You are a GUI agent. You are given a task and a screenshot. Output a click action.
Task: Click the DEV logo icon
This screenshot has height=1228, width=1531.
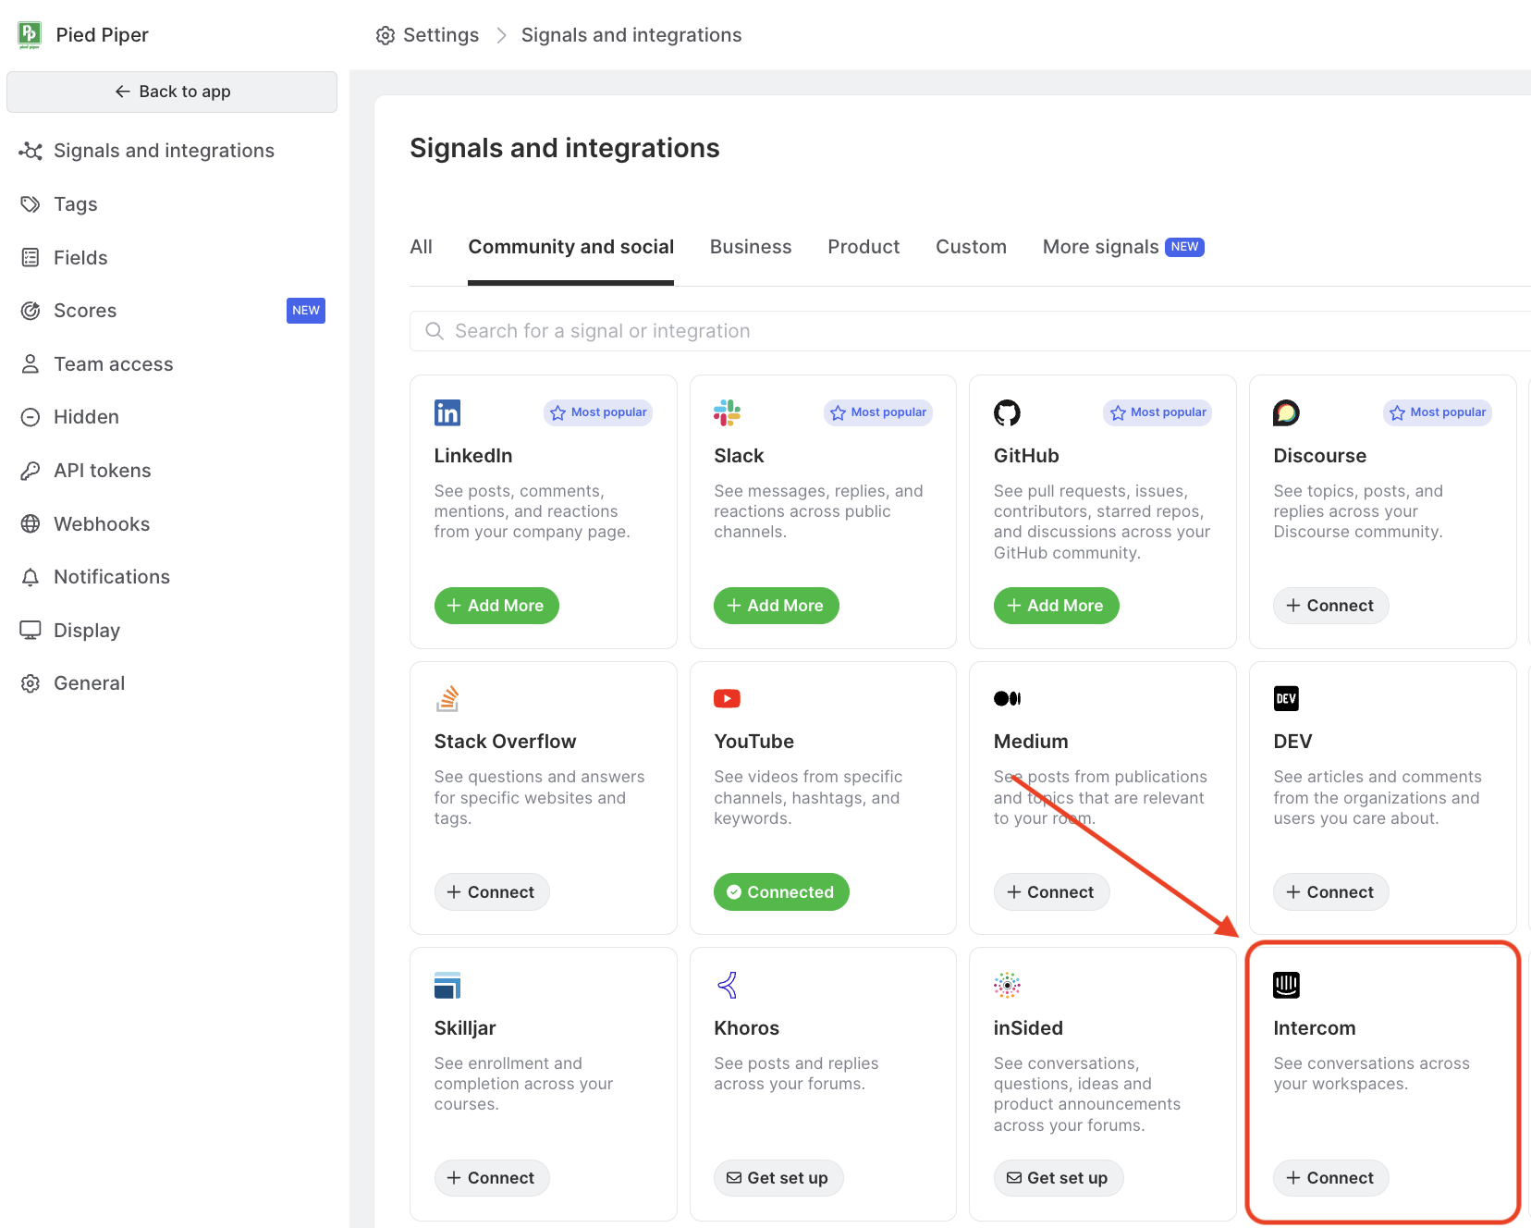(x=1286, y=698)
